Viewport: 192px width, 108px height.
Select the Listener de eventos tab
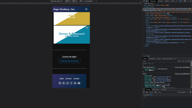(x=168, y=59)
